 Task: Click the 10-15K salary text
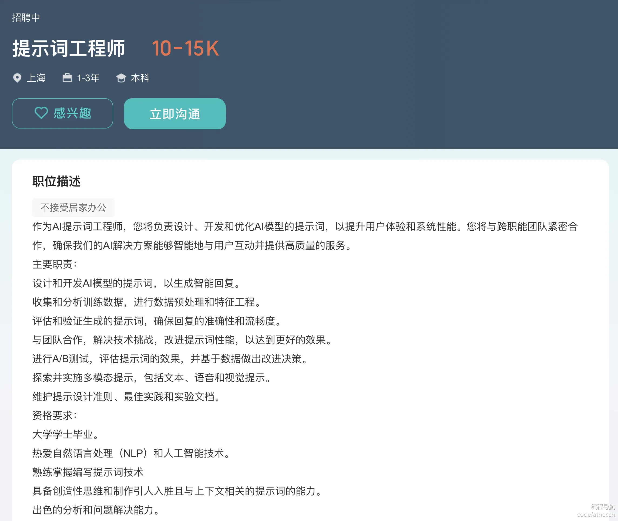185,48
